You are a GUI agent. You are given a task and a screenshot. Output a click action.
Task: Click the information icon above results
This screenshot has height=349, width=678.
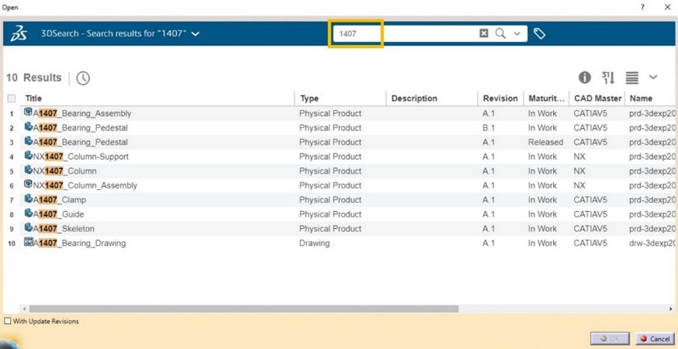coord(585,78)
